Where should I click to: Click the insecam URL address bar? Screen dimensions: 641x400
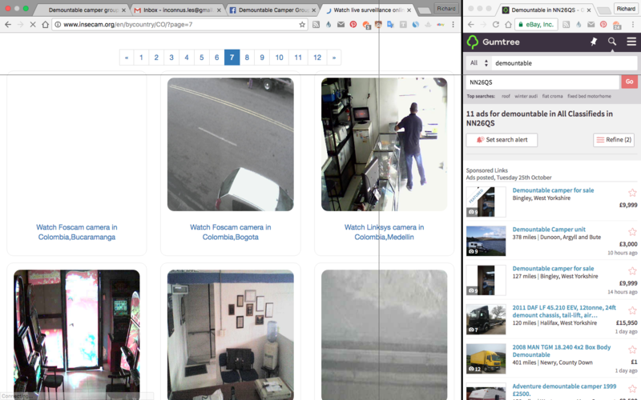[x=179, y=25]
